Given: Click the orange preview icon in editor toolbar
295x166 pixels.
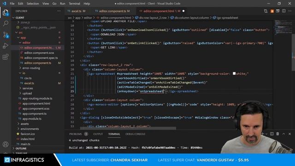Looking at the screenshot, I should pyautogui.click(x=272, y=11).
